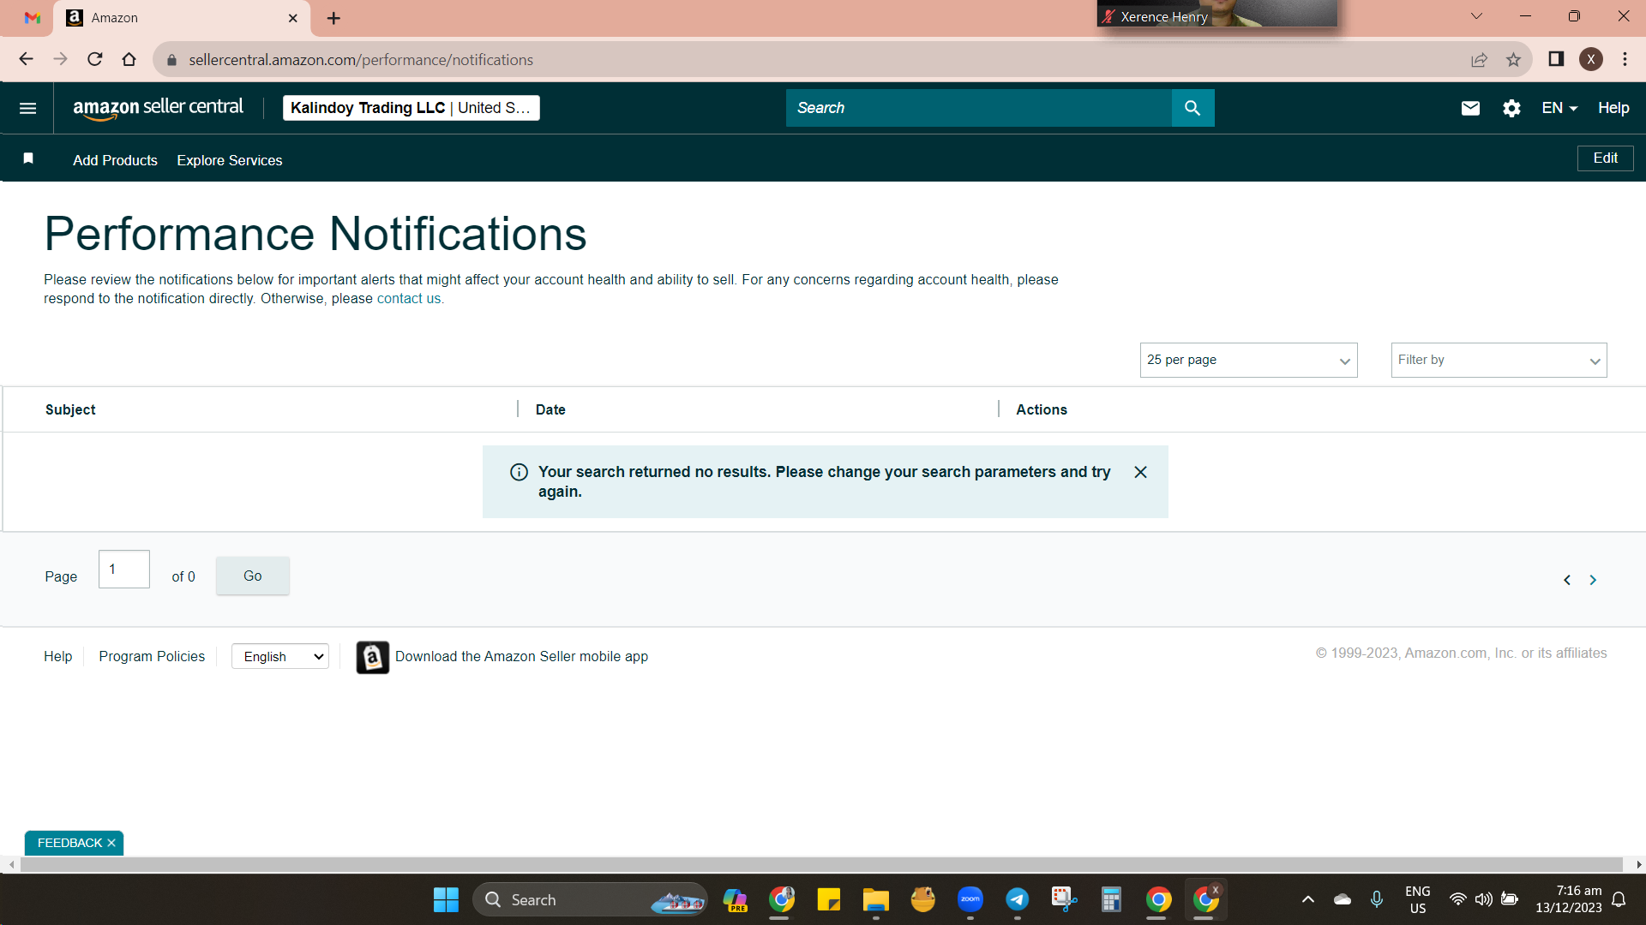Image resolution: width=1646 pixels, height=925 pixels.
Task: Open the EN language dropdown
Action: point(1559,108)
